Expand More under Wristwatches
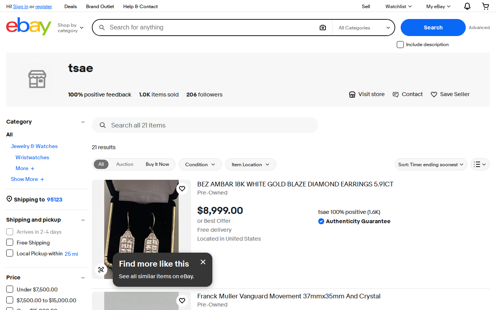 [25, 168]
